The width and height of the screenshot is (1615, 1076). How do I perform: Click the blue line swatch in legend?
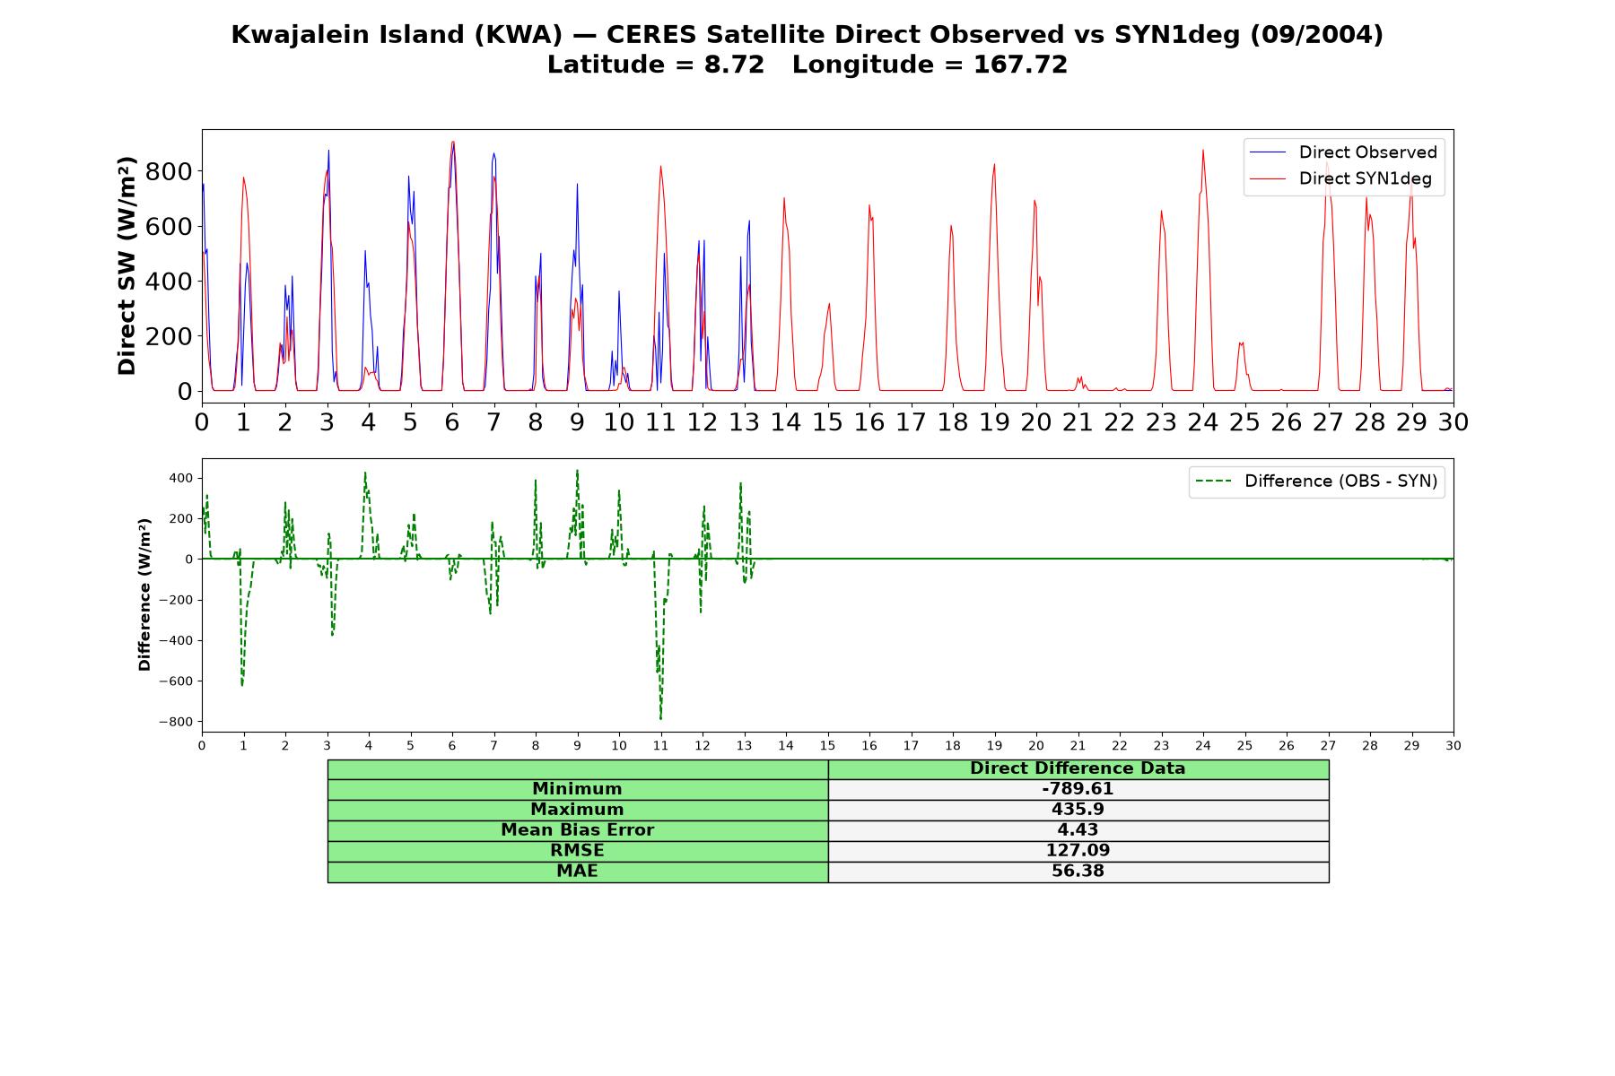coord(1267,152)
